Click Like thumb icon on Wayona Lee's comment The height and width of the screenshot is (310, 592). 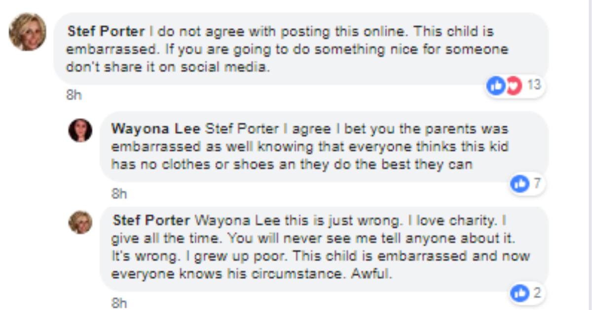coord(519,184)
